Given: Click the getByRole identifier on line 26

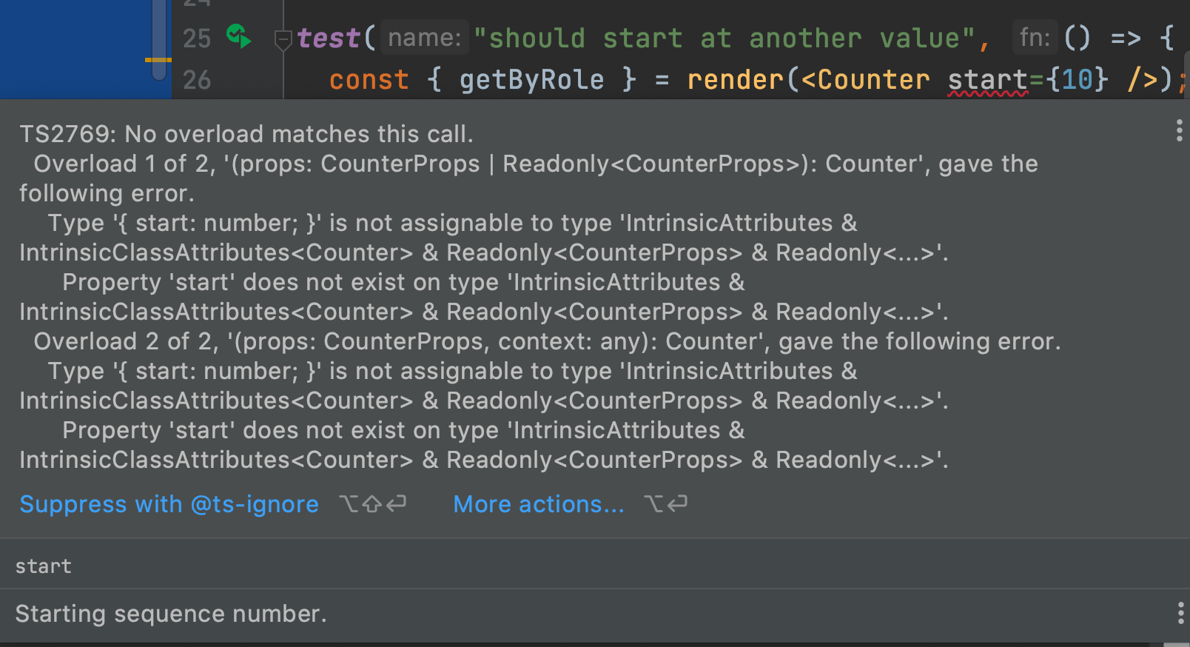Looking at the screenshot, I should click(531, 80).
